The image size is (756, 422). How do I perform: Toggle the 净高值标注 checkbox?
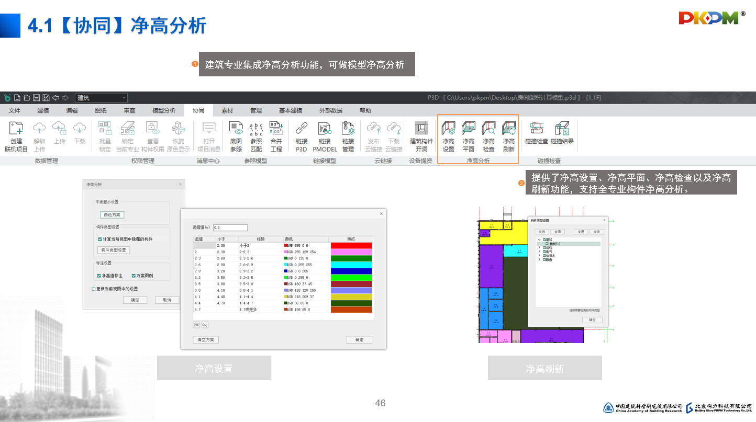click(99, 276)
